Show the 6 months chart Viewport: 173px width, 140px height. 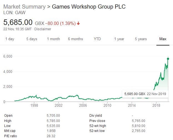[x=75, y=39]
